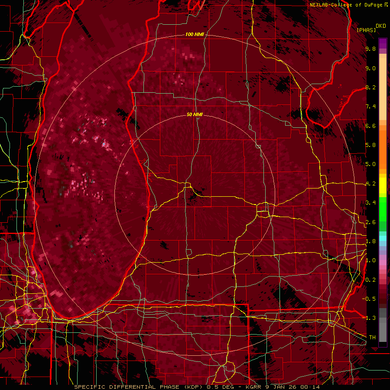The image size is (390, 390).
Task: Click the 3.4 legend value
Action: pos(370,203)
